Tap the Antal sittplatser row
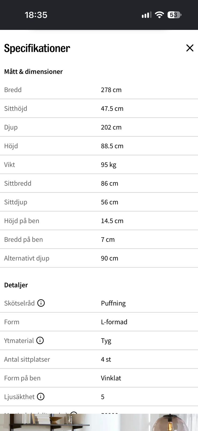 coord(99,359)
